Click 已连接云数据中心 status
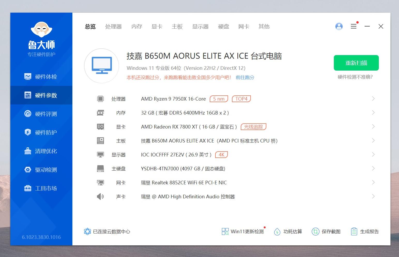The width and height of the screenshot is (399, 257). click(107, 231)
